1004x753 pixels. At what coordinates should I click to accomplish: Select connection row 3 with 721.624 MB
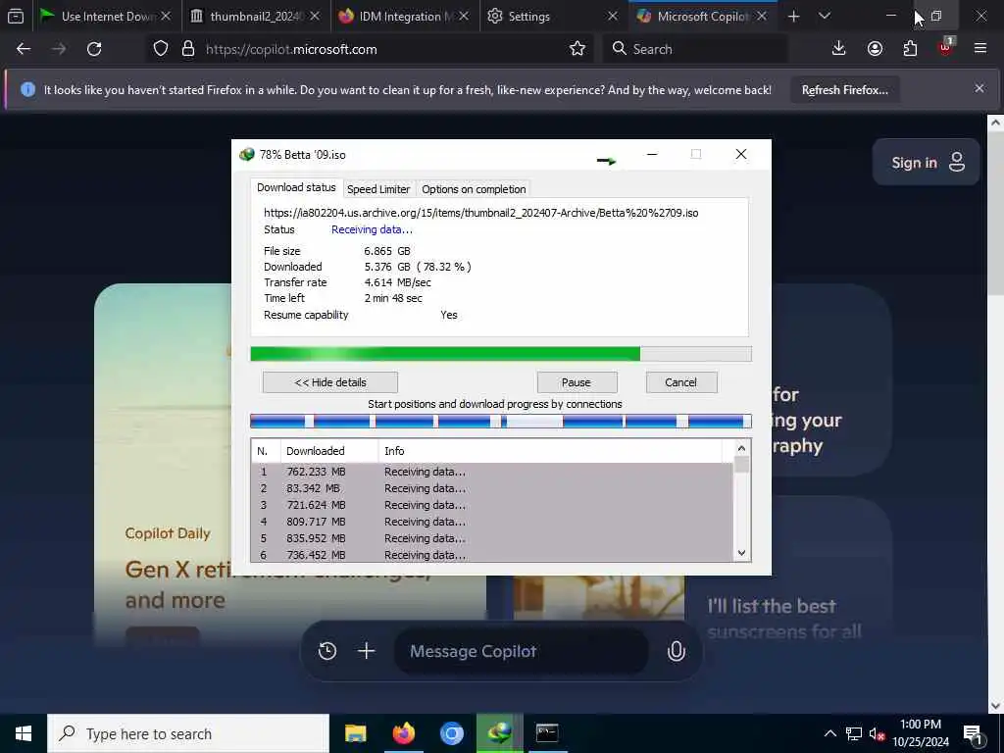tap(492, 505)
